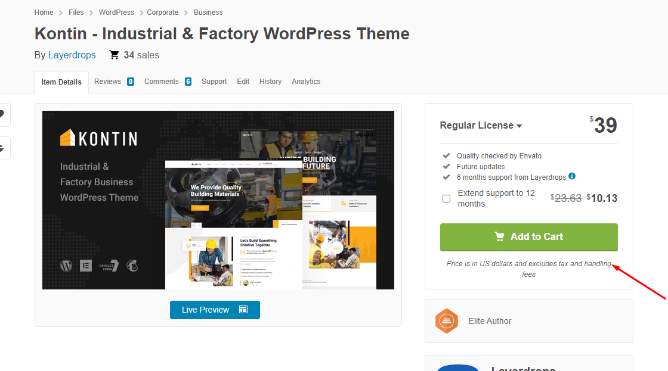668x371 pixels.
Task: Click the Elite Author badge icon
Action: point(447,321)
